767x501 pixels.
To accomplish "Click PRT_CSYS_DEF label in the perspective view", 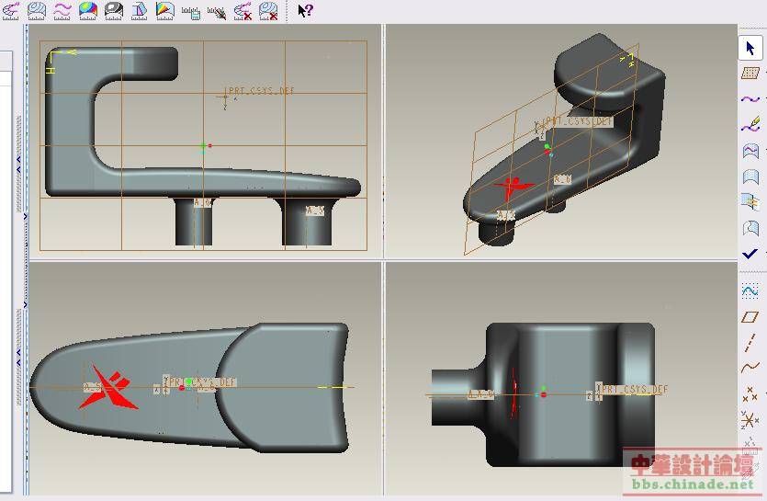I will click(x=579, y=121).
